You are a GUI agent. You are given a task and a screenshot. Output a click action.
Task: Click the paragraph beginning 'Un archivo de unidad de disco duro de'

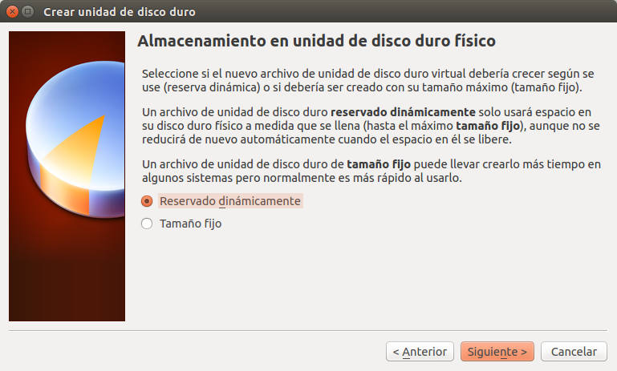coord(371,171)
